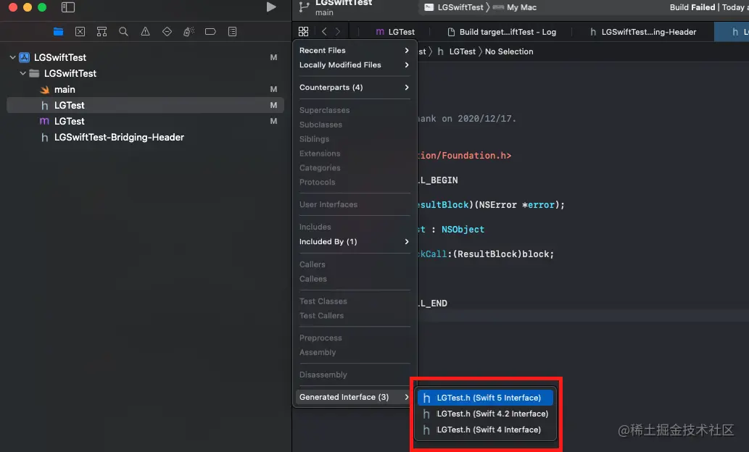Collapse the LGSwiftTest folder group
The height and width of the screenshot is (452, 749).
coord(22,73)
